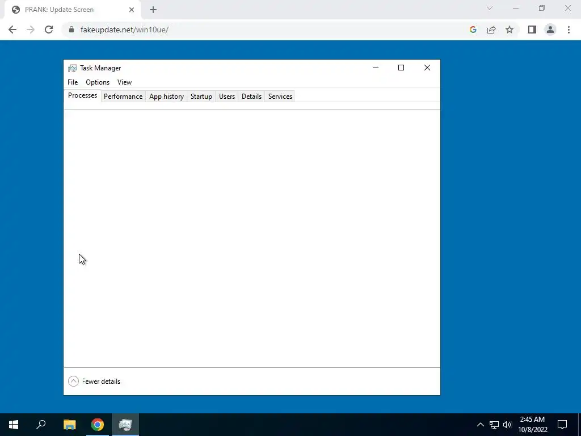Open Windows taskbar search
581x436 pixels.
tap(41, 425)
